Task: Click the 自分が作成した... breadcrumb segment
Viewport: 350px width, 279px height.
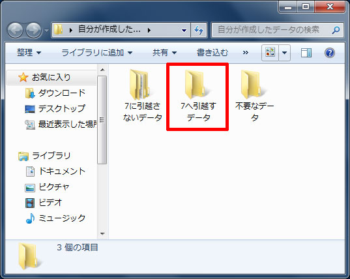Action: (x=109, y=29)
